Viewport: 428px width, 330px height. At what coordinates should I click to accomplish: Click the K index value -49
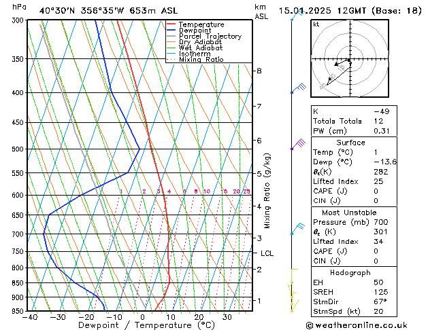pyautogui.click(x=382, y=111)
